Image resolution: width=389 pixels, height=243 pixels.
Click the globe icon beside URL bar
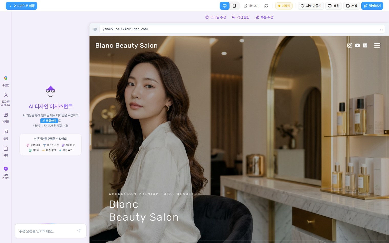click(x=95, y=29)
